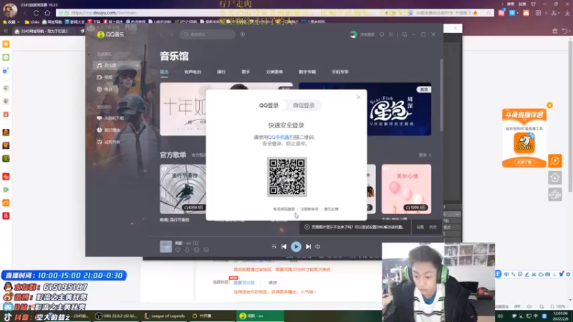The width and height of the screenshot is (573, 322).
Task: Open OBS 22.0.2 from taskbar
Action: (x=115, y=316)
